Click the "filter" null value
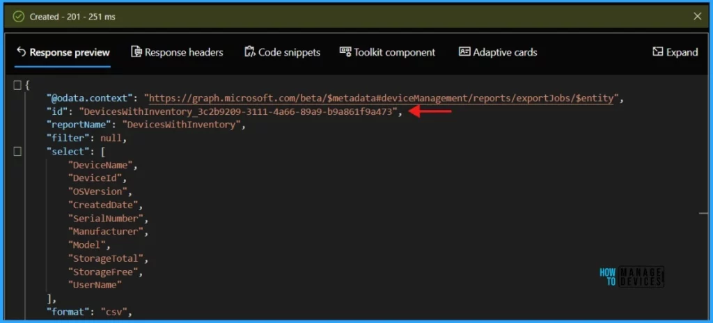The width and height of the screenshot is (713, 323). 111,138
